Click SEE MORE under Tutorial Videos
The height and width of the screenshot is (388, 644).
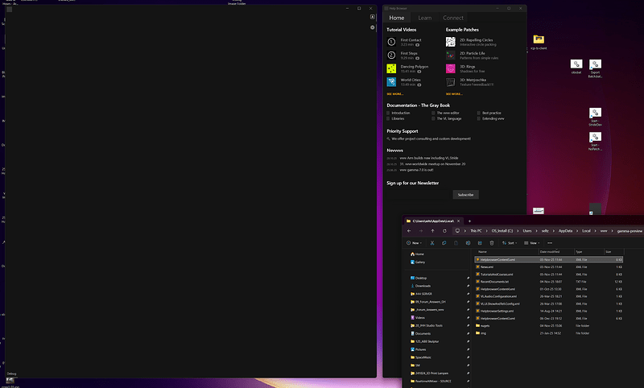395,94
